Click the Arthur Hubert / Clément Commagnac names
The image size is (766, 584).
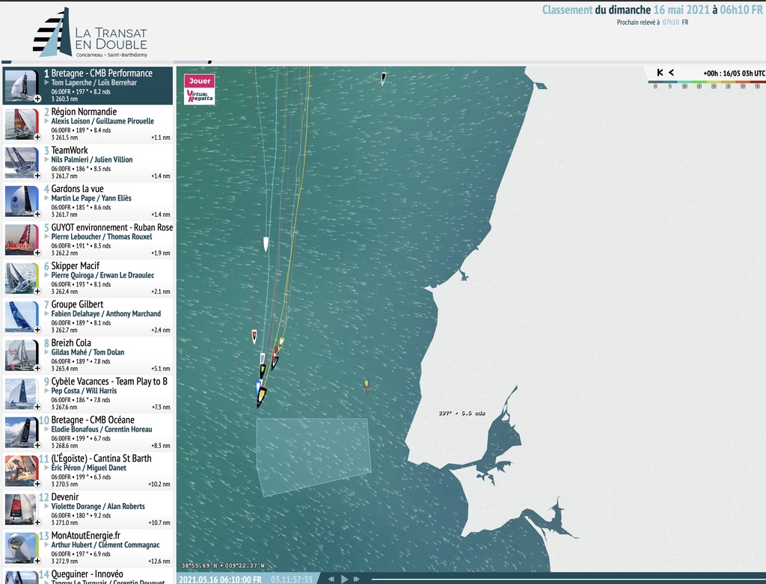click(105, 545)
